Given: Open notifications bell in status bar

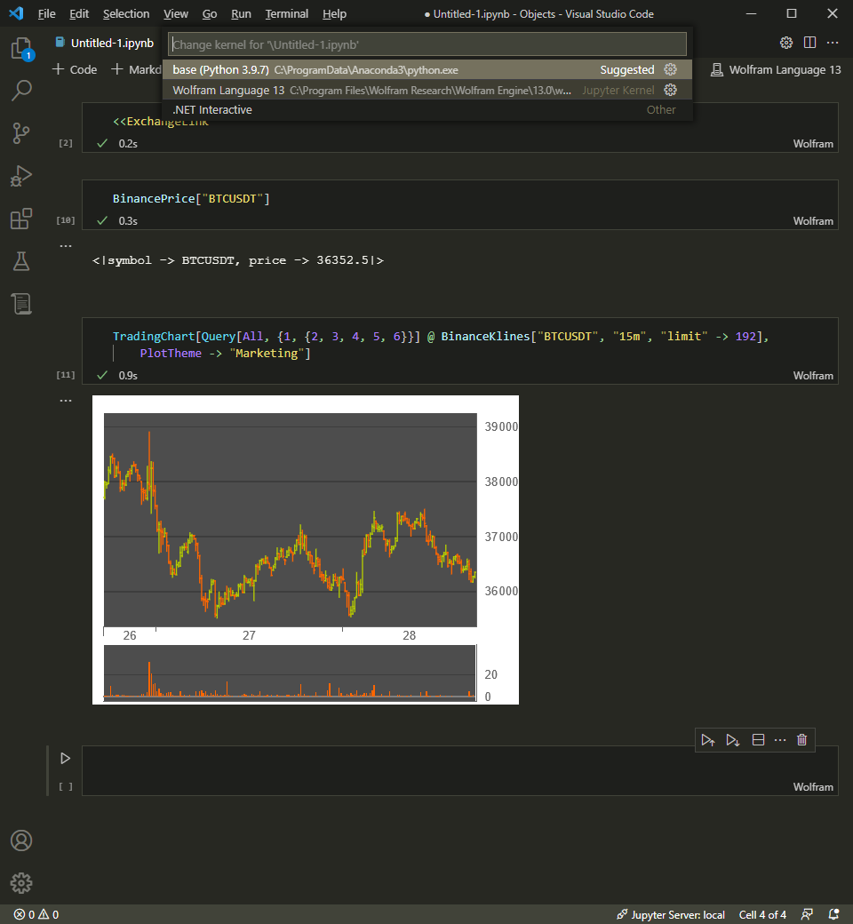Looking at the screenshot, I should (833, 914).
